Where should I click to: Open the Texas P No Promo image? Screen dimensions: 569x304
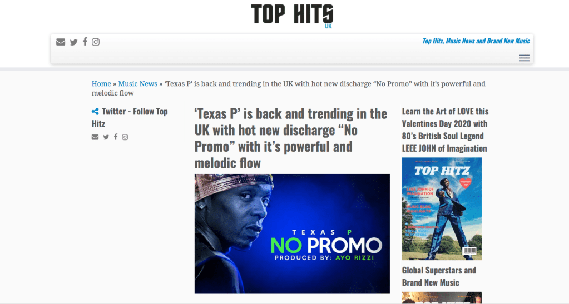pyautogui.click(x=292, y=233)
